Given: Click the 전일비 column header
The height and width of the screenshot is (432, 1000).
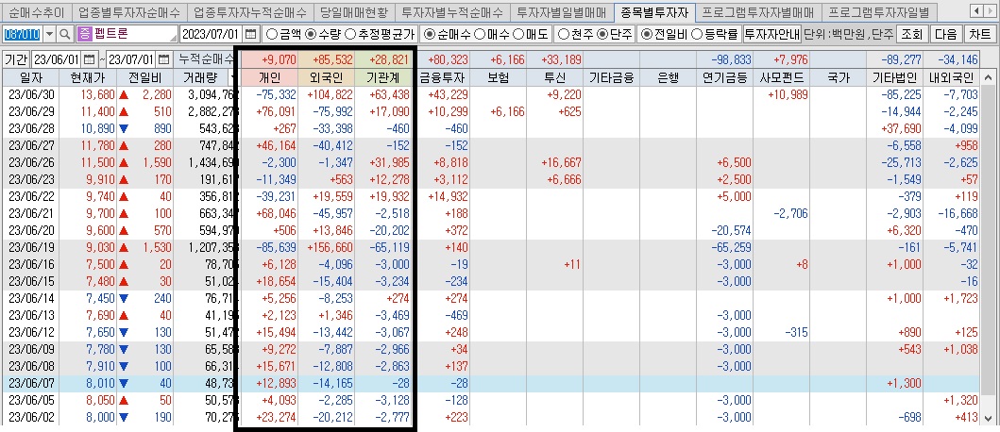Looking at the screenshot, I should tap(144, 77).
